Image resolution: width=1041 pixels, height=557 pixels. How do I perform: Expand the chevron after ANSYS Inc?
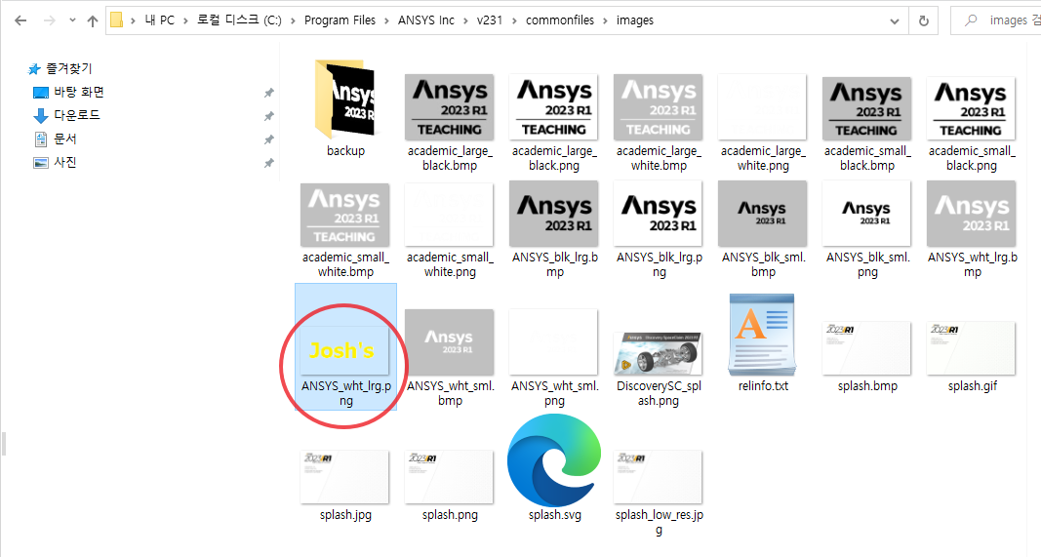click(465, 20)
